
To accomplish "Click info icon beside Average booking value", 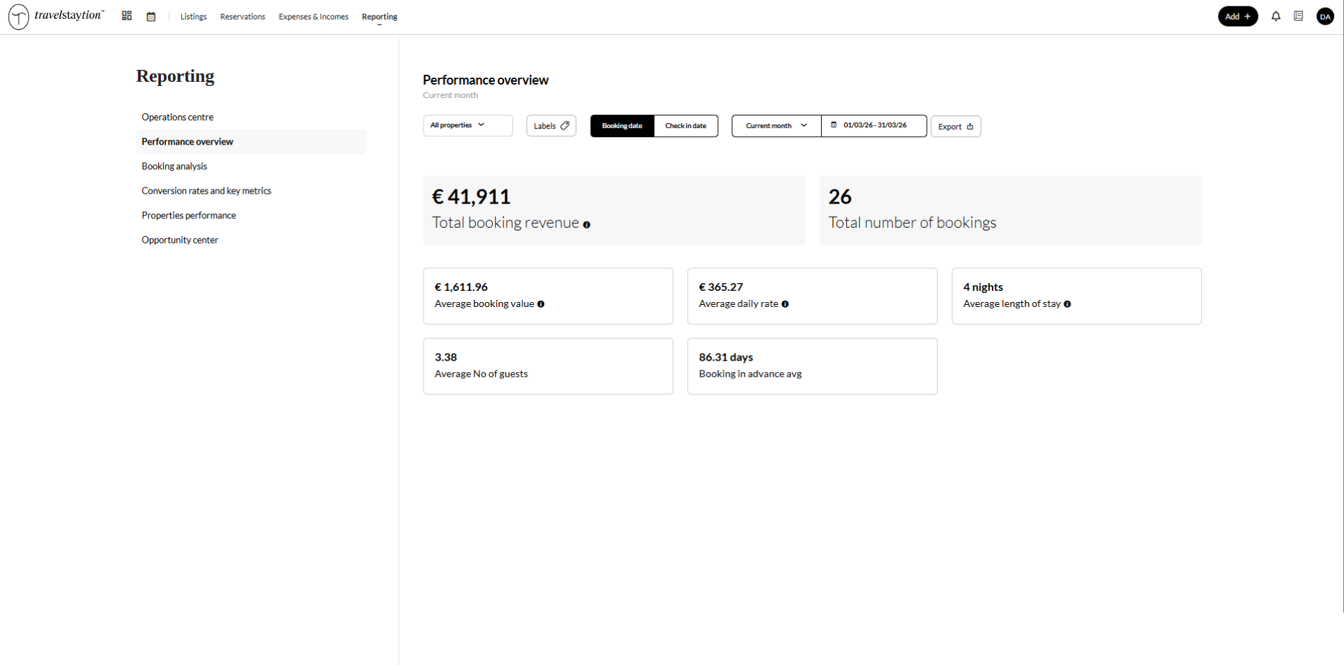I will 540,304.
